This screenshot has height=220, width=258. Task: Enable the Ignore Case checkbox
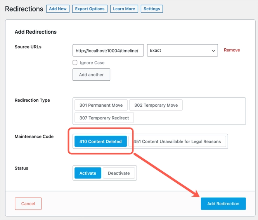coord(75,63)
